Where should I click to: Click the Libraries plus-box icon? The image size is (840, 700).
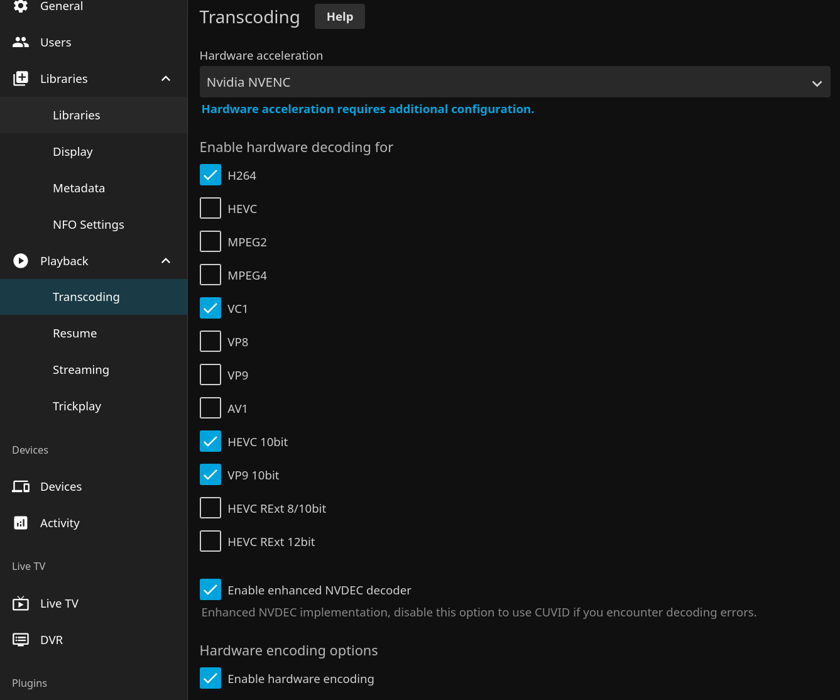point(21,79)
